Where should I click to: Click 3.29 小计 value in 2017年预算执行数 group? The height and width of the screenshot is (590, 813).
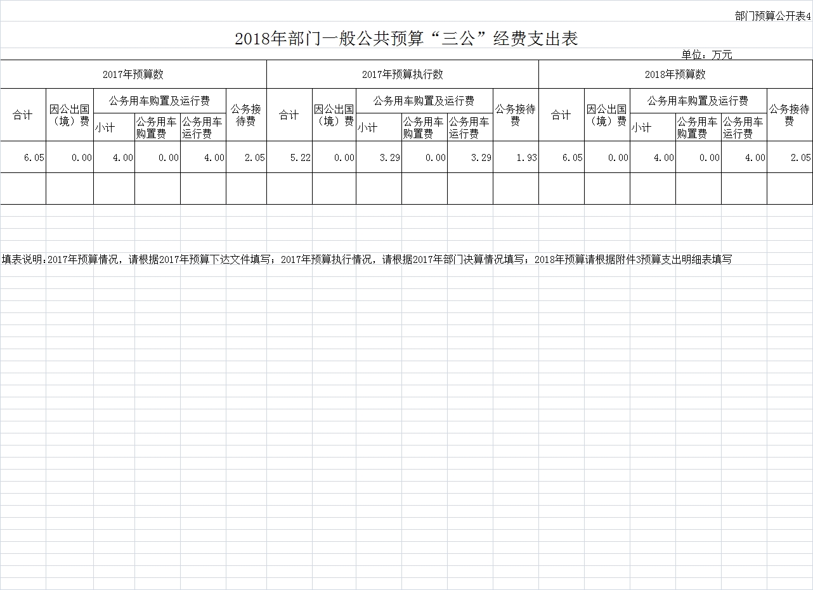tap(379, 157)
